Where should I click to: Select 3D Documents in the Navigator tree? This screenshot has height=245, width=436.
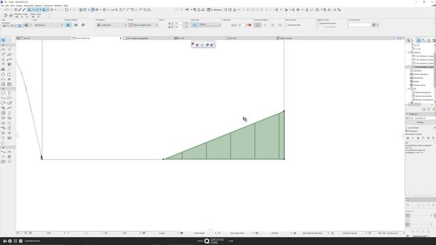[x=418, y=85]
